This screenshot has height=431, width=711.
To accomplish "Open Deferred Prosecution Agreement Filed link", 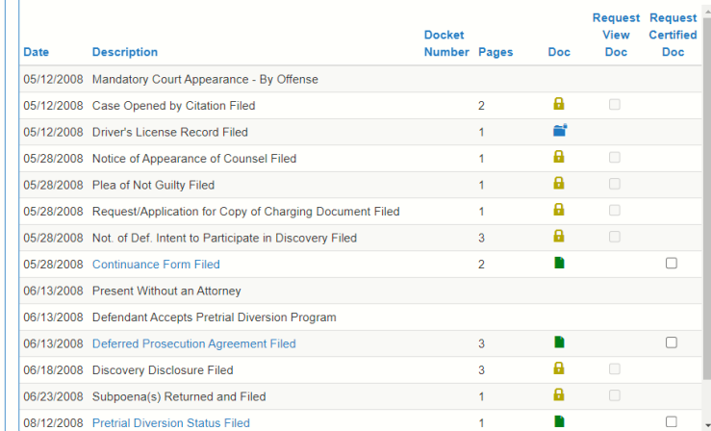I will 193,343.
